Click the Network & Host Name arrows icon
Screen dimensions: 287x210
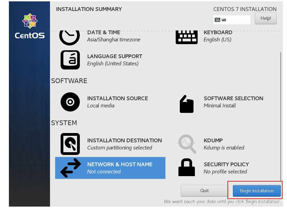[x=71, y=168]
